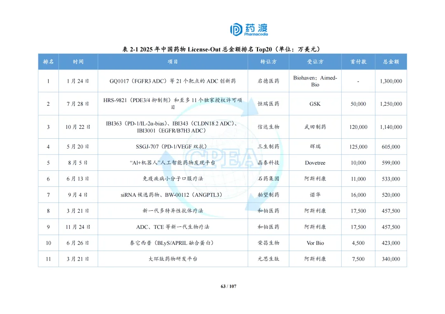Screen dimensions: 445x314
Task: Select the date cell 6 月 26 日
Action: coord(78,243)
